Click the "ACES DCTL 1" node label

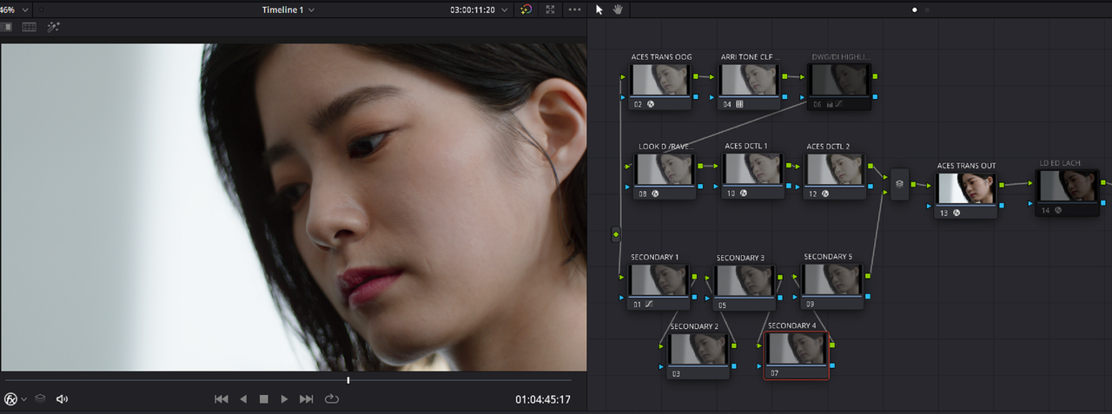pos(746,146)
